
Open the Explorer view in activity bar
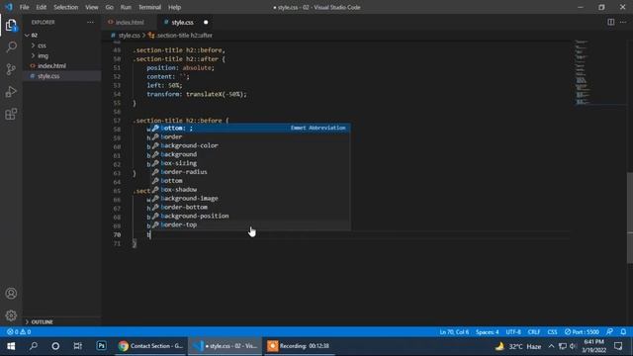tap(11, 26)
